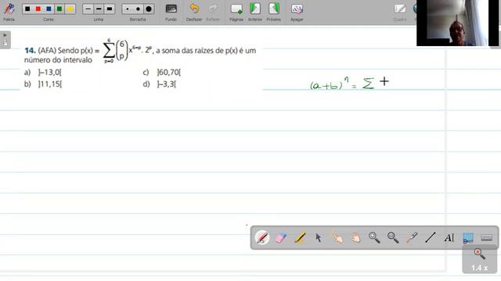Pick the small eraser size
This screenshot has width=501, height=281.
click(x=127, y=9)
